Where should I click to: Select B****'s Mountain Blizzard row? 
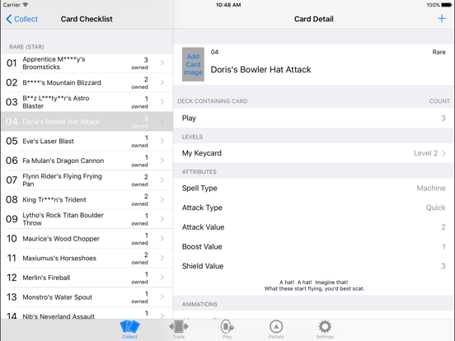click(x=87, y=82)
